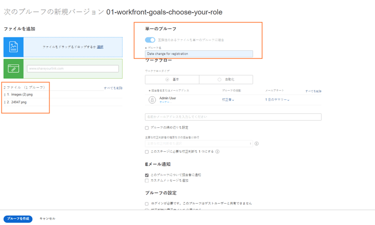The width and height of the screenshot is (375, 225).
Task: Click the name or email address input field
Action: tap(233, 117)
